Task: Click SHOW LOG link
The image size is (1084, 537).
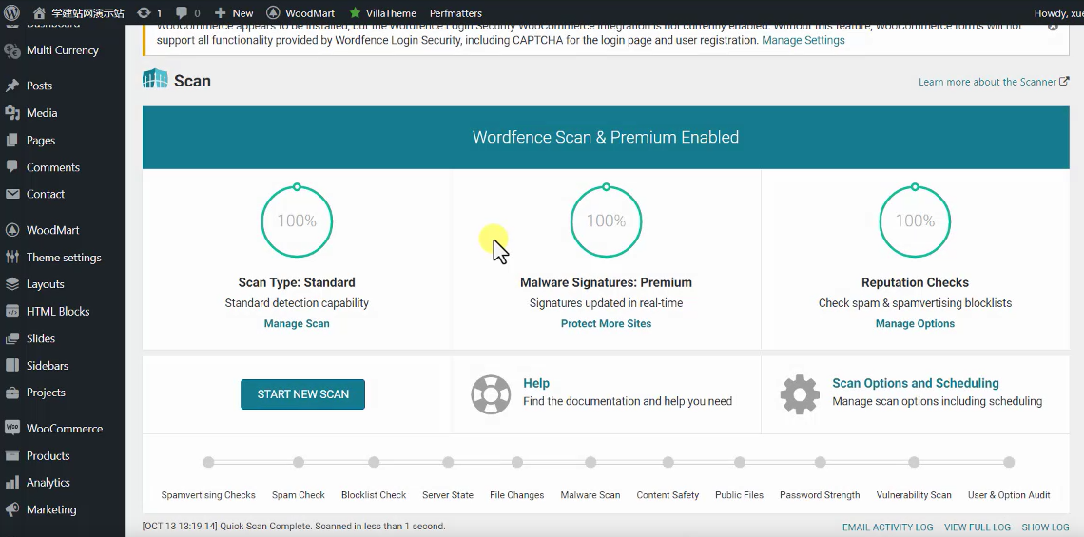Action: (1045, 527)
